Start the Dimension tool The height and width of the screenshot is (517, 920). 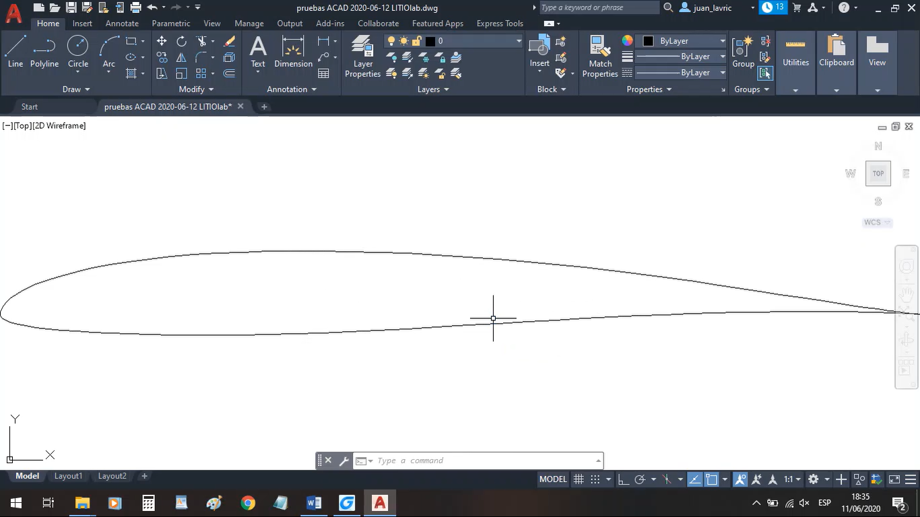coord(293,53)
